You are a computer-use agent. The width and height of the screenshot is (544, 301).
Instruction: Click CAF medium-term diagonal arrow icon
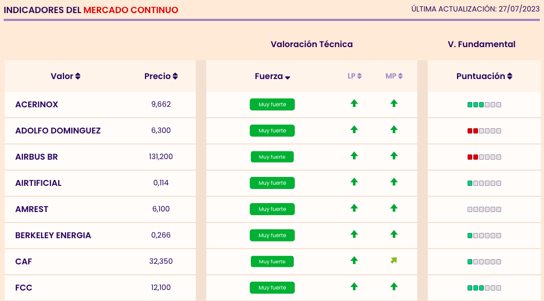coord(394,260)
